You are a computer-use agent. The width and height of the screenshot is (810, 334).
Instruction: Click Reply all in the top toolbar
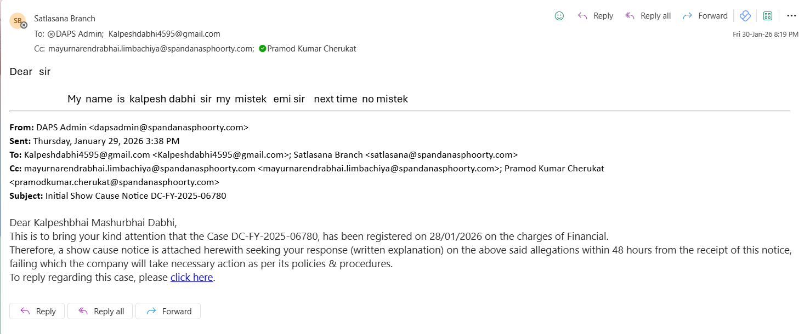[x=648, y=16]
